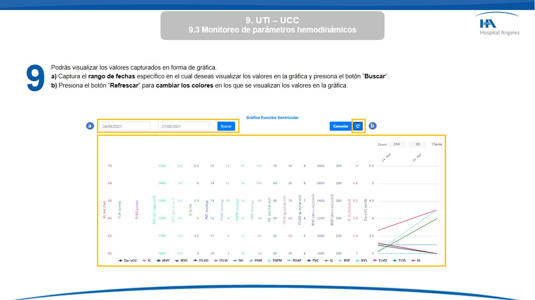The width and height of the screenshot is (535, 300).
Task: Toggle the PVC legend entry
Action: pos(313,260)
